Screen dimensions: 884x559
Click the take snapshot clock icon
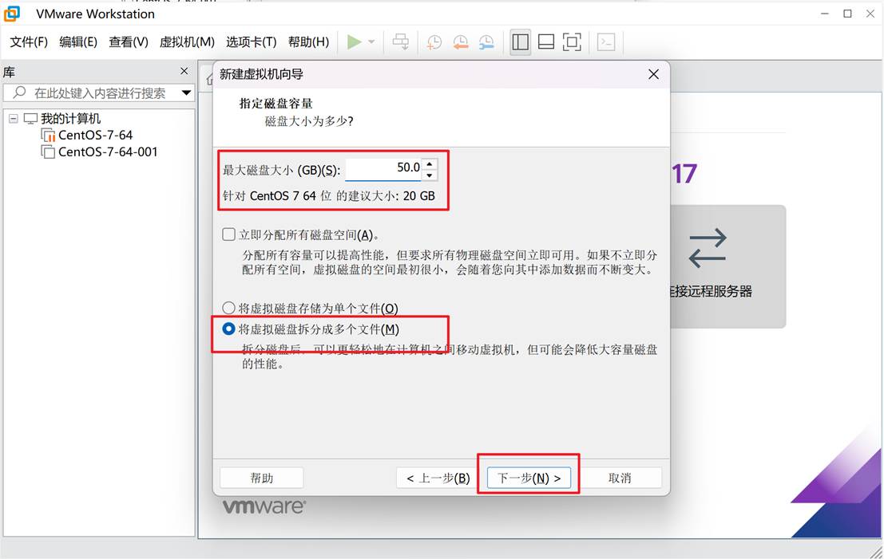[x=434, y=42]
